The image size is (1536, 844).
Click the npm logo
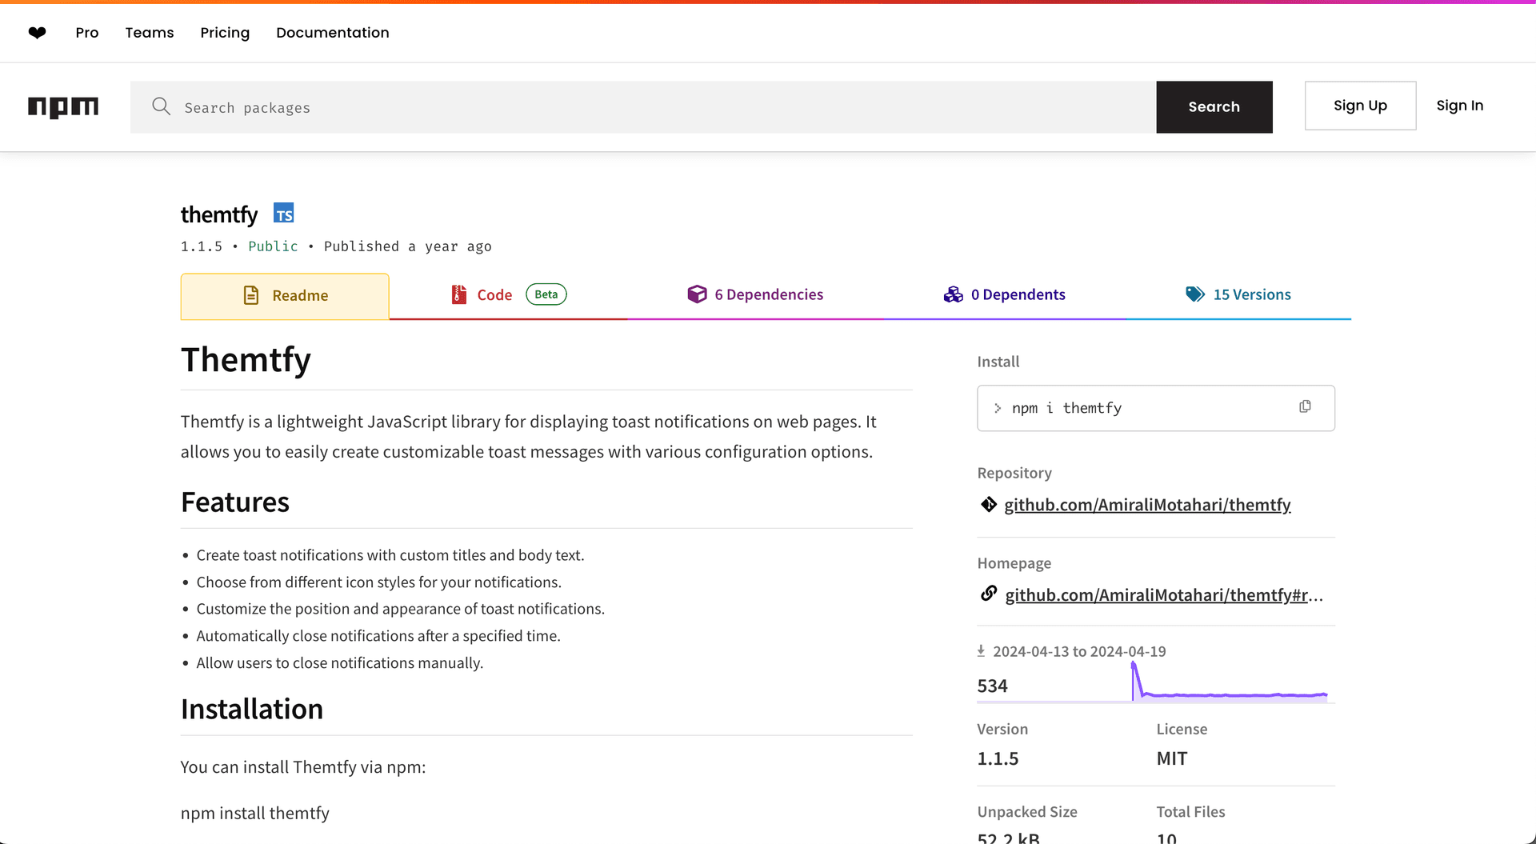63,106
